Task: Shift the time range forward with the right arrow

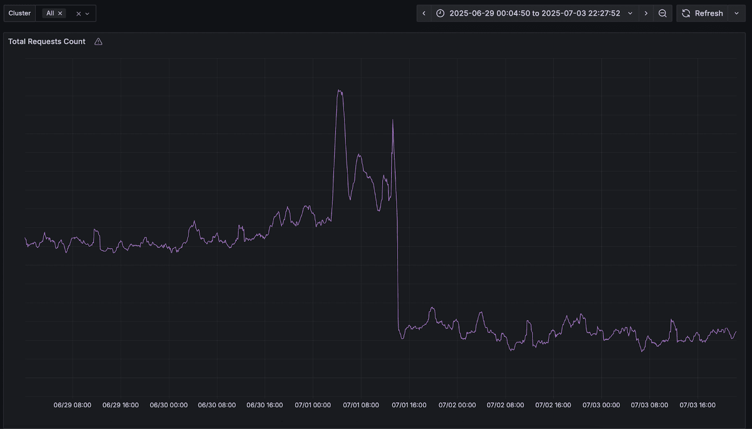Action: click(x=646, y=13)
